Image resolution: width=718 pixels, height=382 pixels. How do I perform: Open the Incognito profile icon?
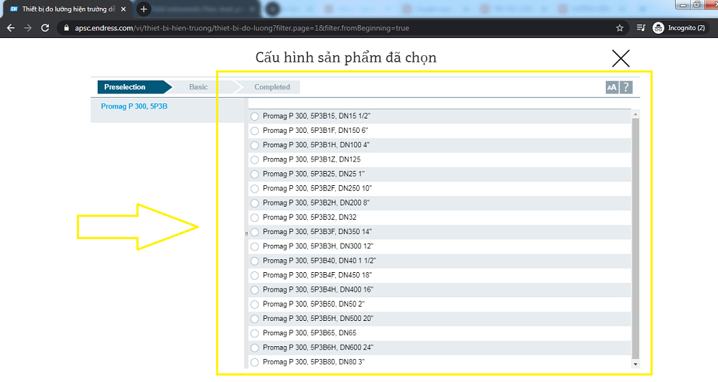[x=658, y=28]
